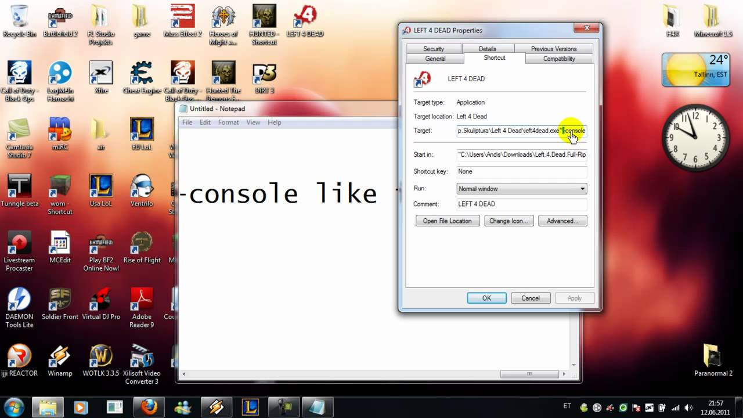Image resolution: width=743 pixels, height=418 pixels.
Task: Select the EU LoL shortcut
Action: [x=142, y=135]
